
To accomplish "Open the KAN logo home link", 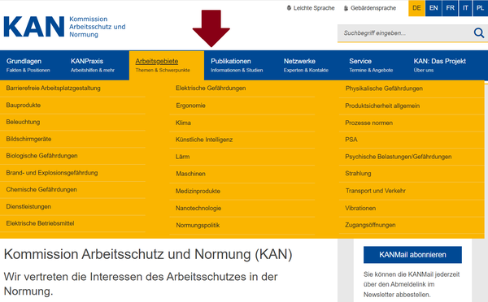I will pyautogui.click(x=64, y=27).
